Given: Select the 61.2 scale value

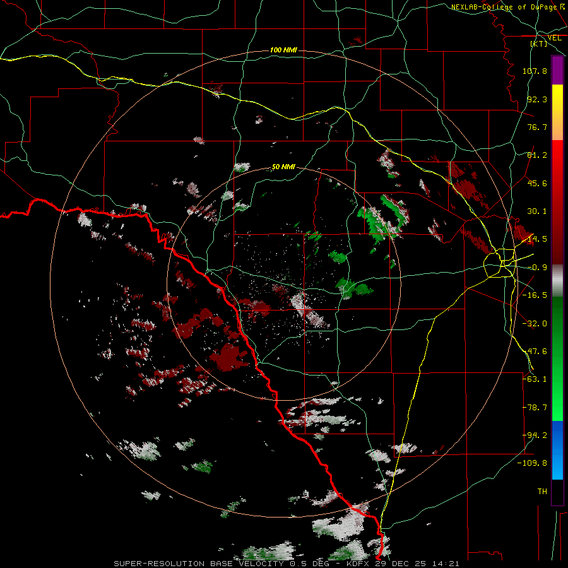Looking at the screenshot, I should tap(537, 155).
